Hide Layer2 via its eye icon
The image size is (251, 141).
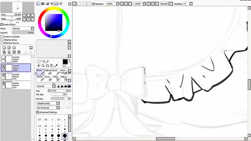pos(4,75)
